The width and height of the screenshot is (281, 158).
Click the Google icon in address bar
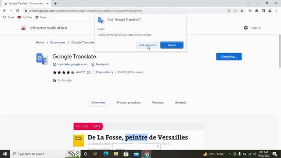tap(229, 11)
